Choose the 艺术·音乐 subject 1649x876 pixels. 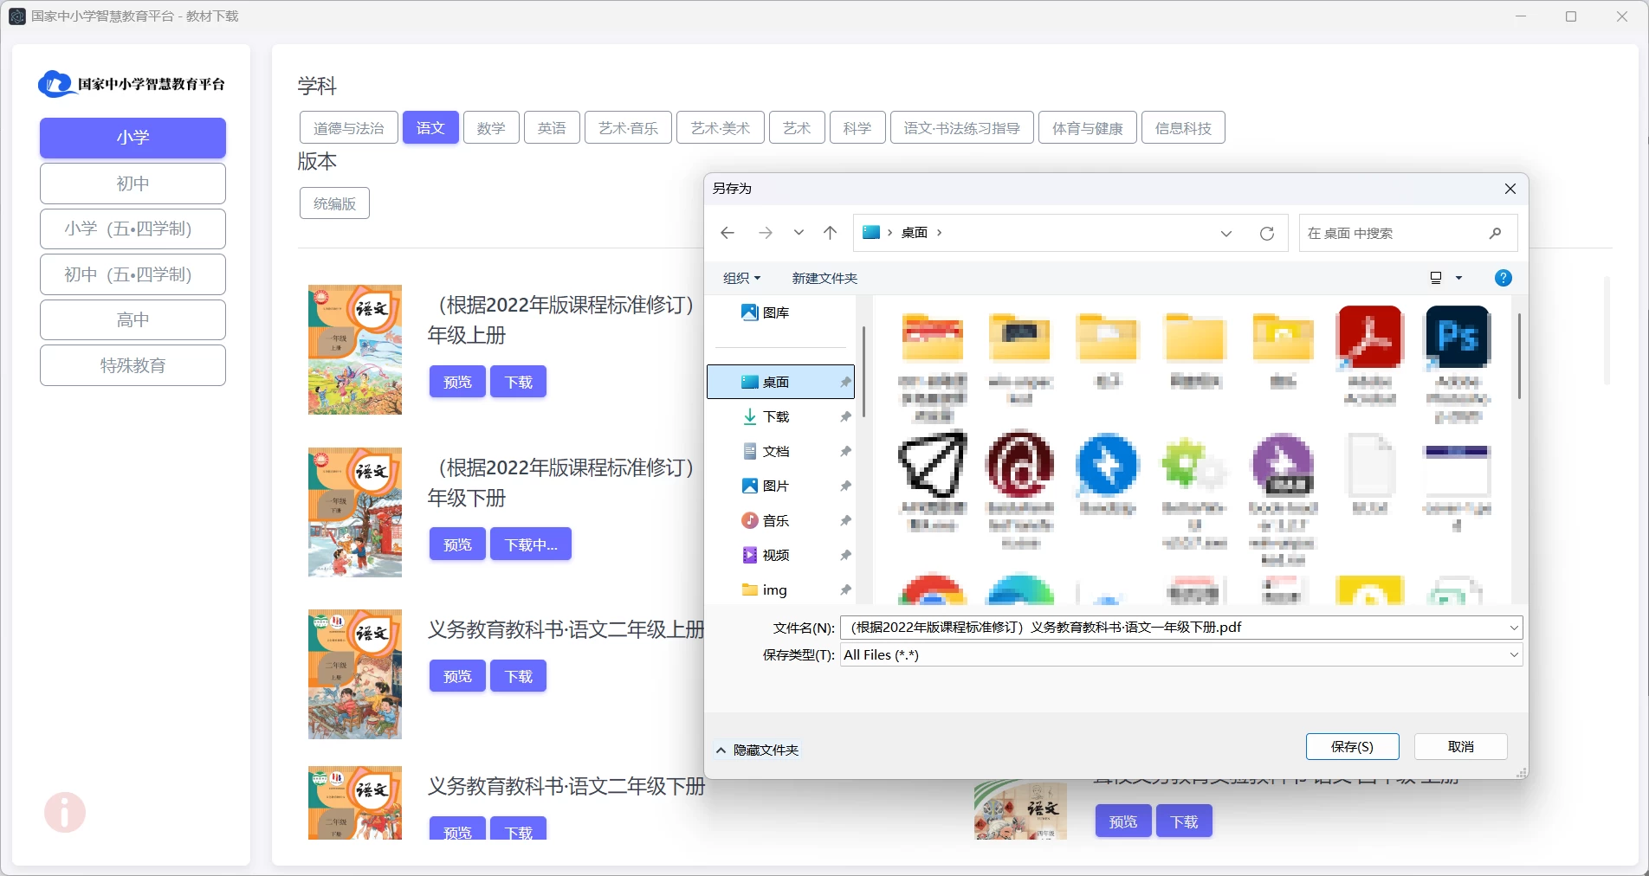point(628,128)
